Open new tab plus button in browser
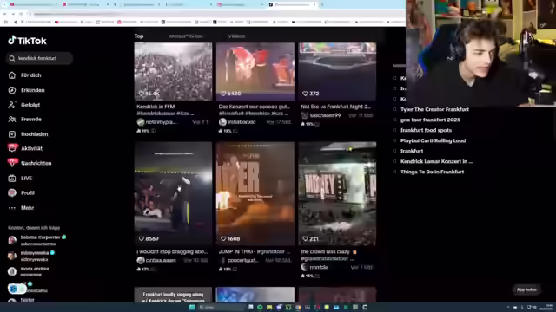556x312 pixels. [322, 4]
